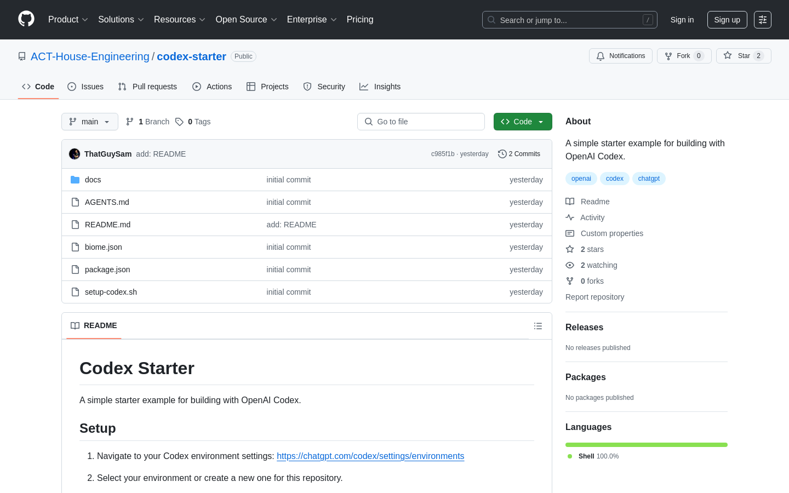Screen dimensions: 789x493
Task: Click the Shell 100.0% language entry
Action: (593, 456)
